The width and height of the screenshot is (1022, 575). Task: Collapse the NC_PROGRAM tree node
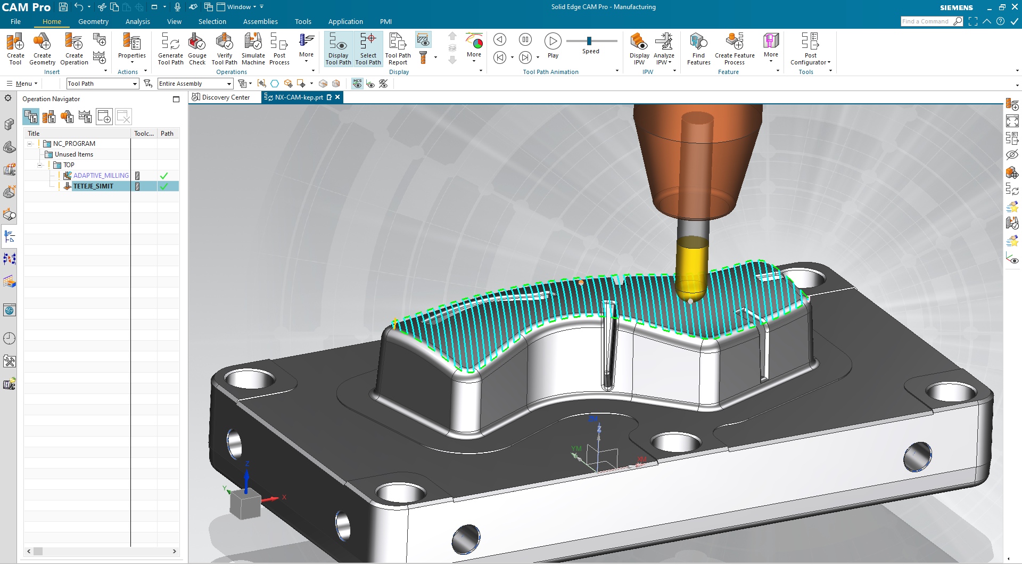(x=30, y=144)
